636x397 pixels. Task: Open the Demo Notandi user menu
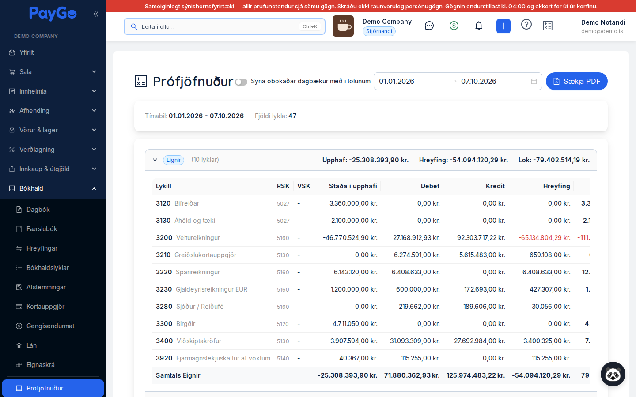[603, 26]
